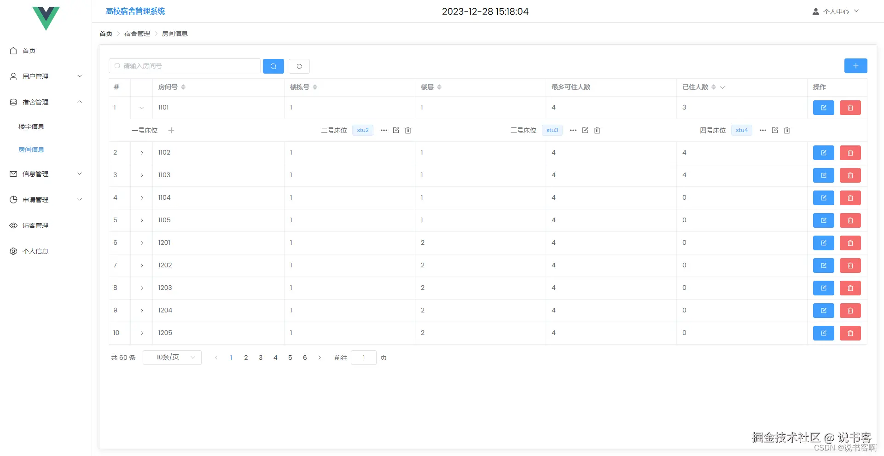
Task: Open 楼宇信息 submenu item
Action: pos(31,127)
